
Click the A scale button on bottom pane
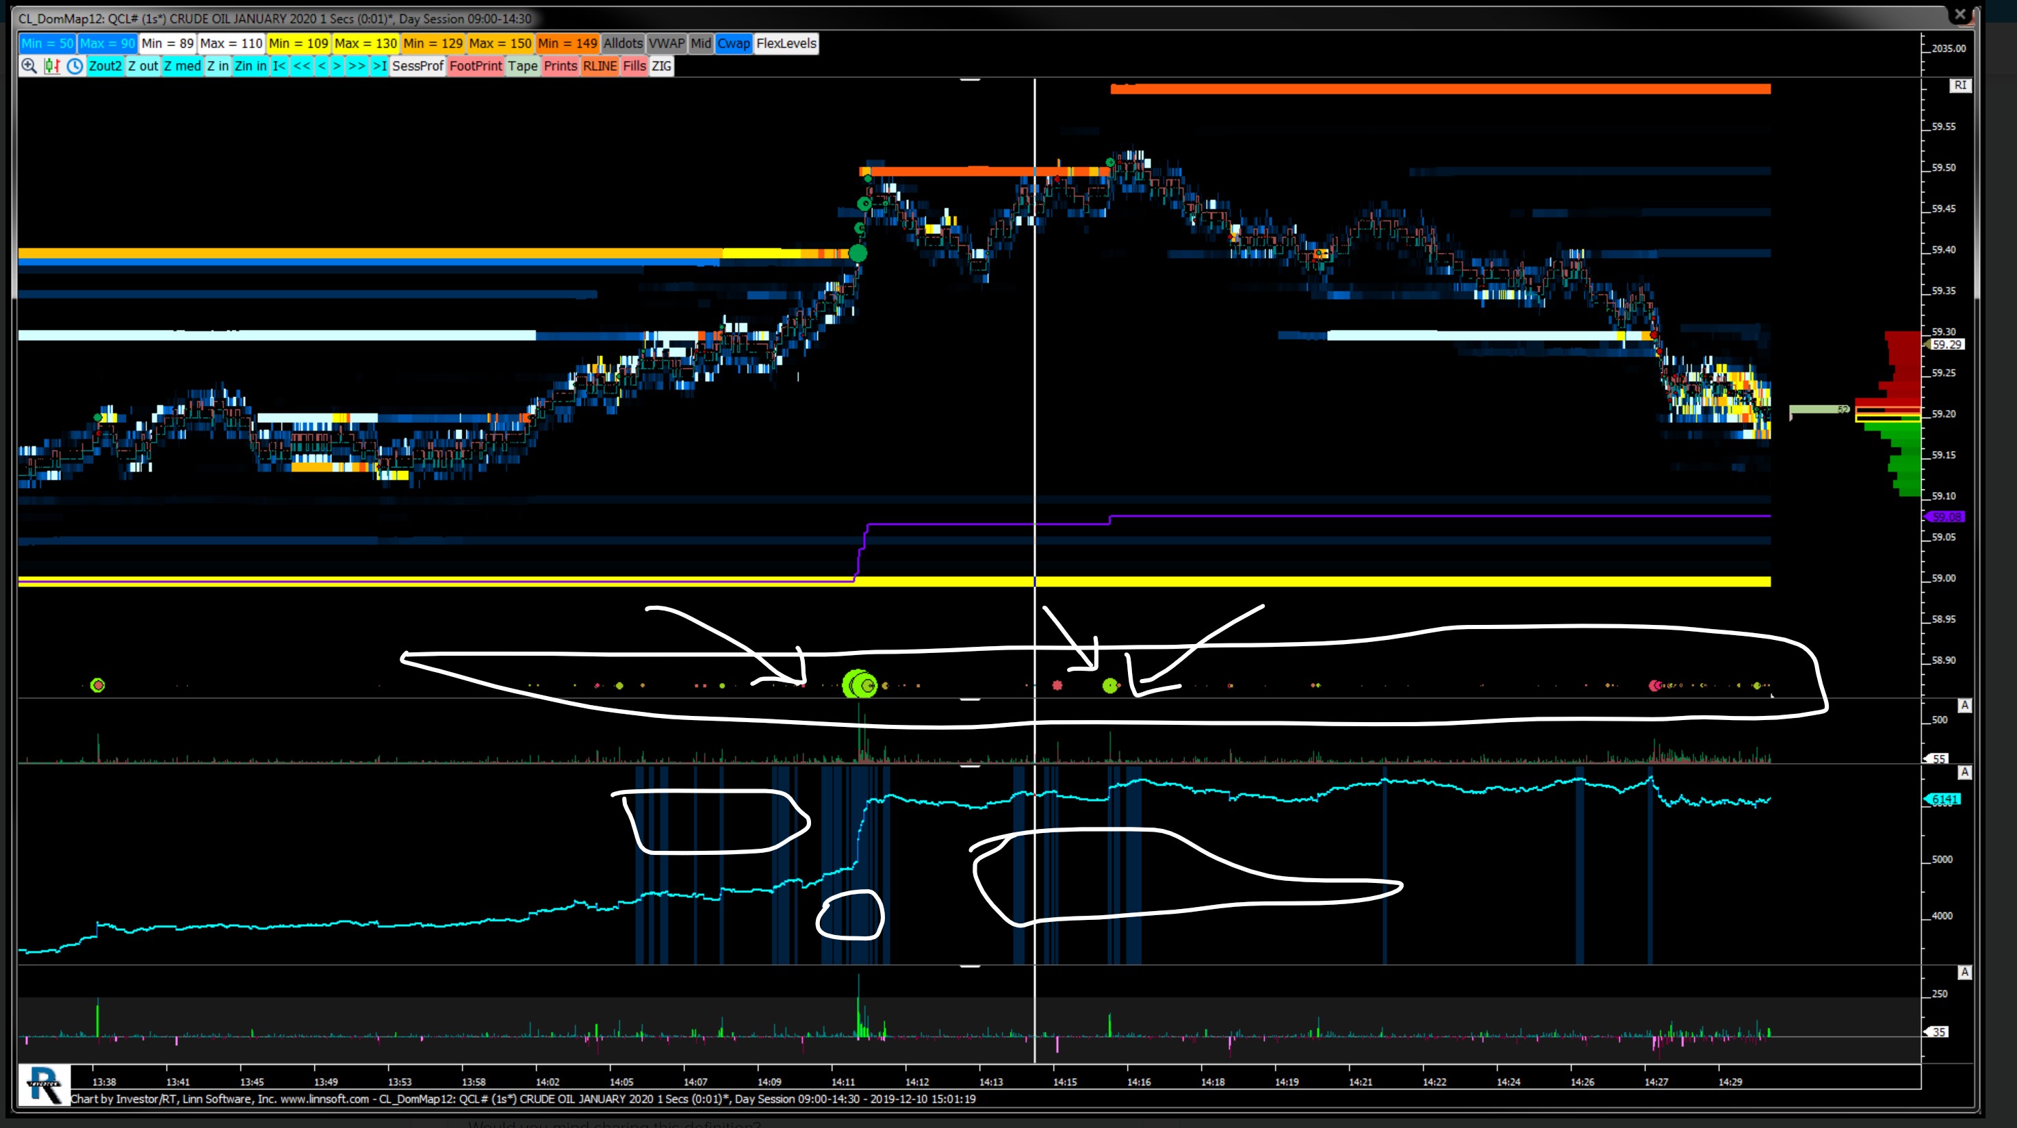(x=1964, y=972)
